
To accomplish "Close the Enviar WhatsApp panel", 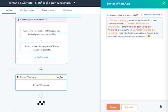I will 164,3.
